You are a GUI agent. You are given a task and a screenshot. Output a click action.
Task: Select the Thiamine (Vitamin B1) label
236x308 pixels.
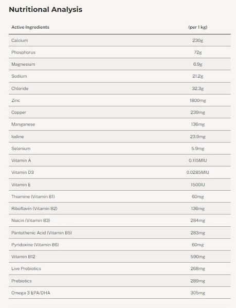(x=33, y=196)
